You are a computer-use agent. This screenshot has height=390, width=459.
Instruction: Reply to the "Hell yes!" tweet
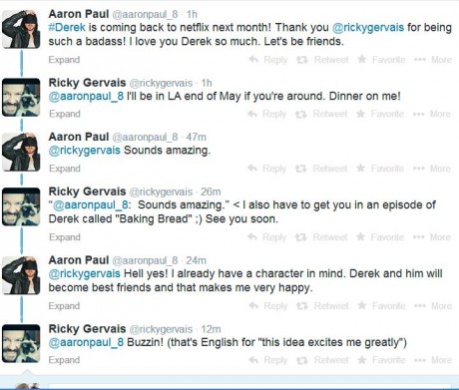(267, 306)
